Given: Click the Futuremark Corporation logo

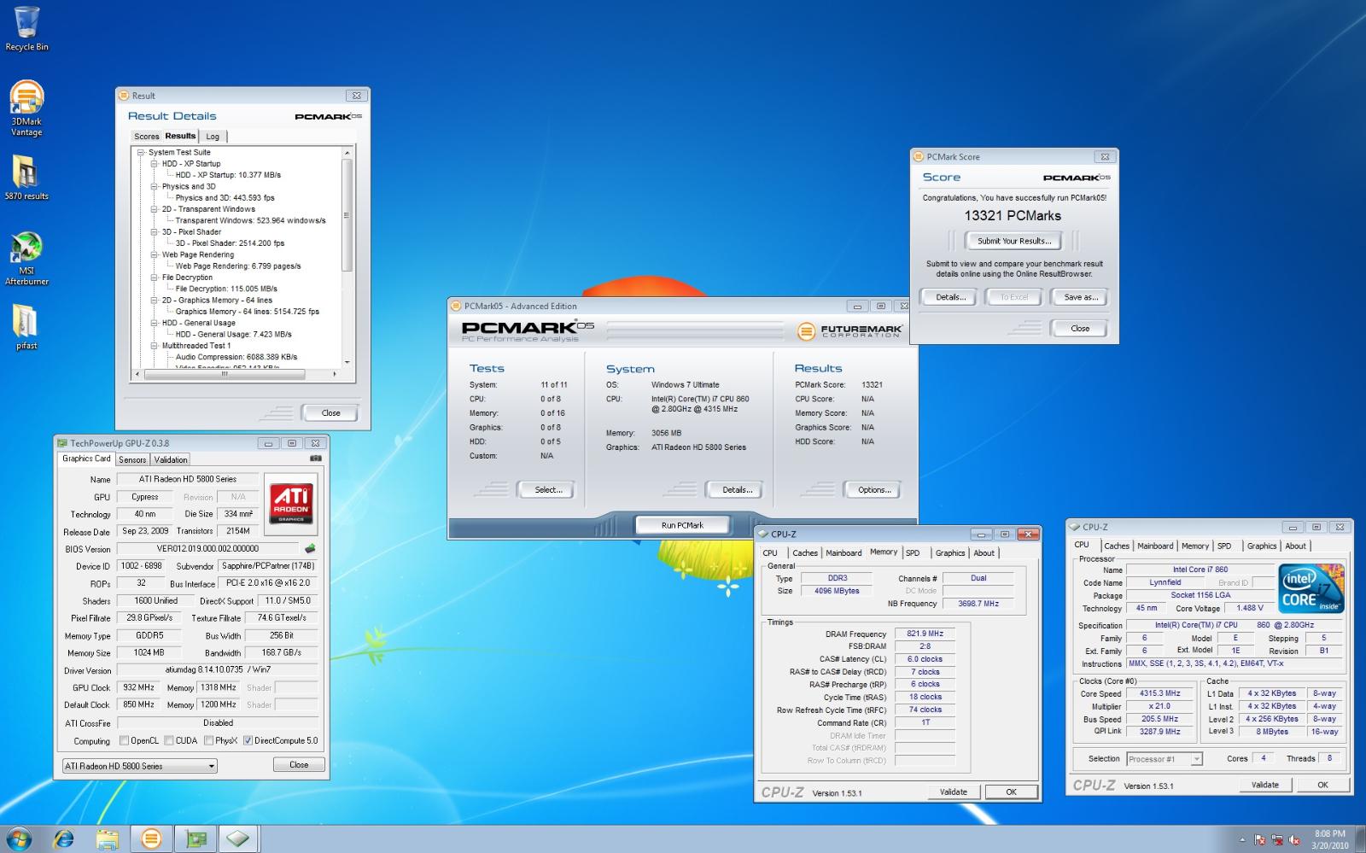Looking at the screenshot, I should click(x=849, y=330).
